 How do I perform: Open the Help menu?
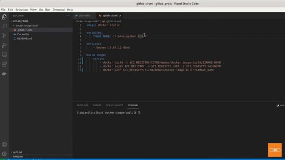[x=70, y=10]
